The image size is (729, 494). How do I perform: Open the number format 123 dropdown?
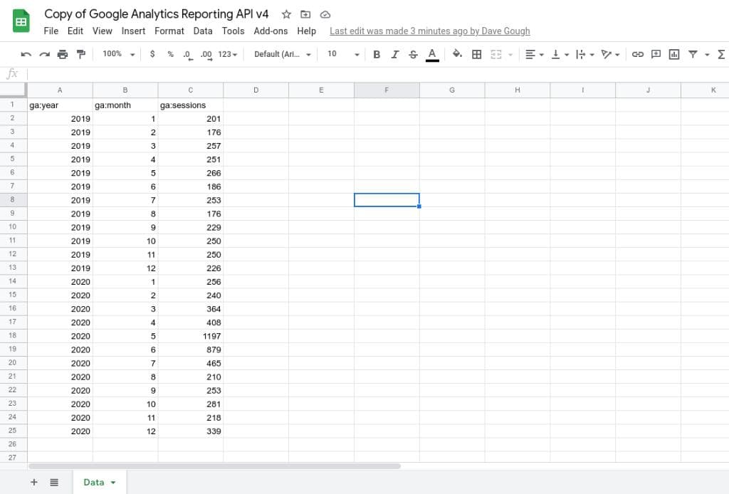click(x=226, y=54)
